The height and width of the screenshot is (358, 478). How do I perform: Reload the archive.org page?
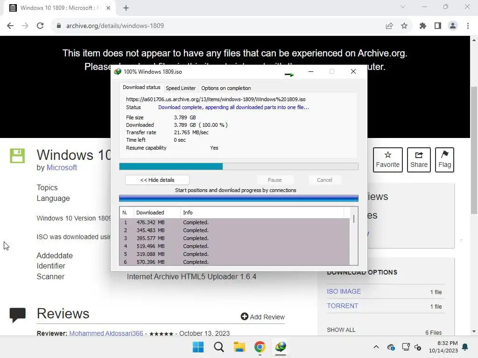(40, 26)
